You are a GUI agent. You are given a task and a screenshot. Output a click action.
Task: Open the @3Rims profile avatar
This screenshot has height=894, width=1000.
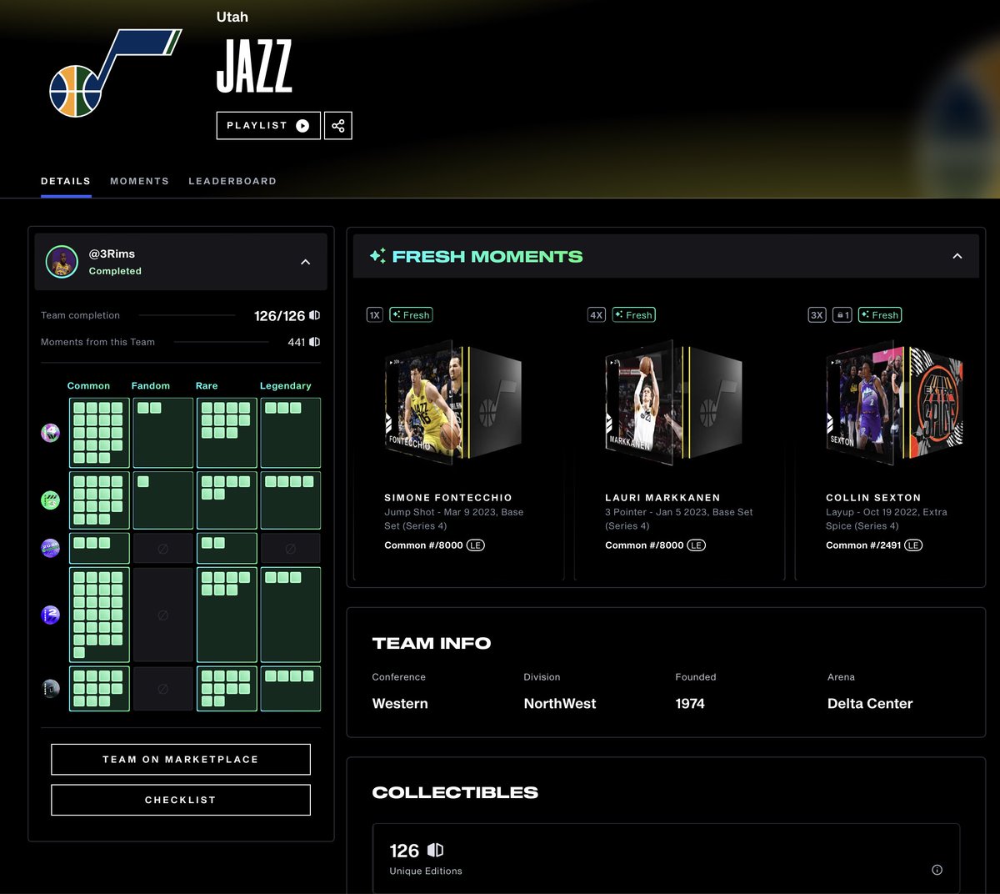(x=62, y=262)
